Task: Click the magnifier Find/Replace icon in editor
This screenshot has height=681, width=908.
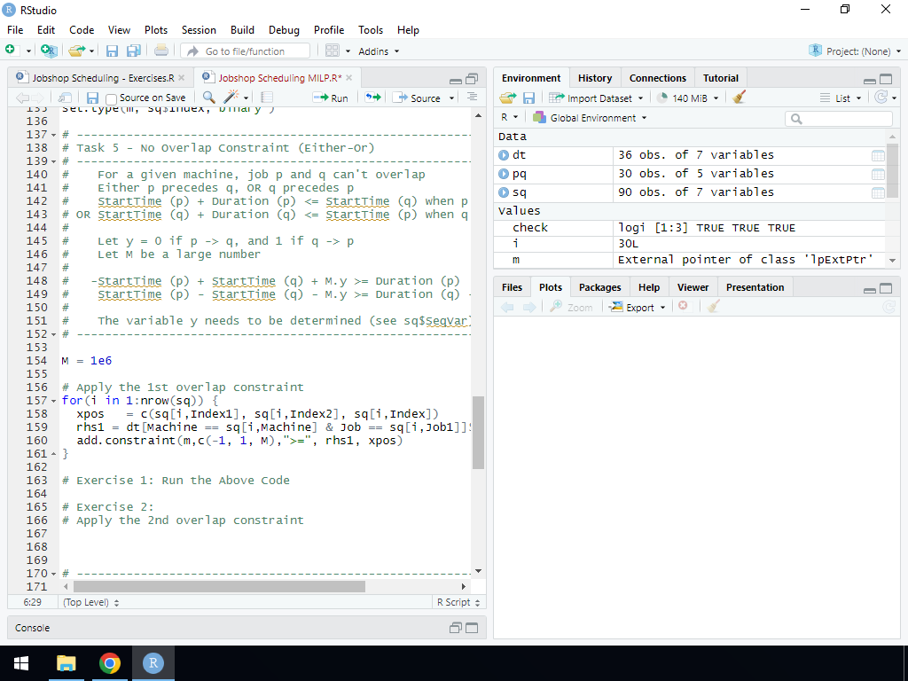Action: coord(209,98)
